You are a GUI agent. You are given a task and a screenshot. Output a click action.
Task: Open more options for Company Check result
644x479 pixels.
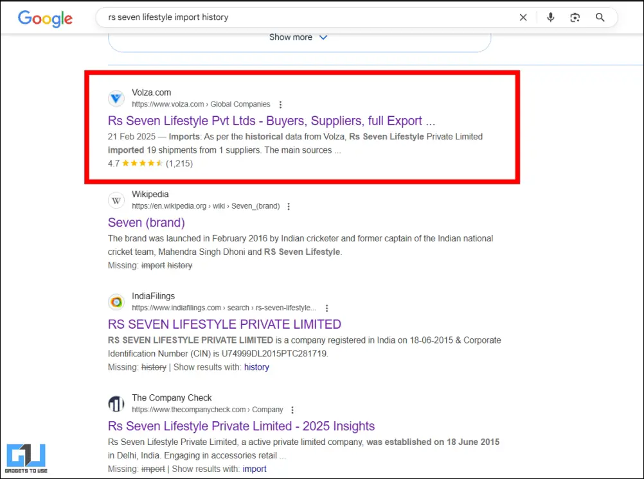292,410
